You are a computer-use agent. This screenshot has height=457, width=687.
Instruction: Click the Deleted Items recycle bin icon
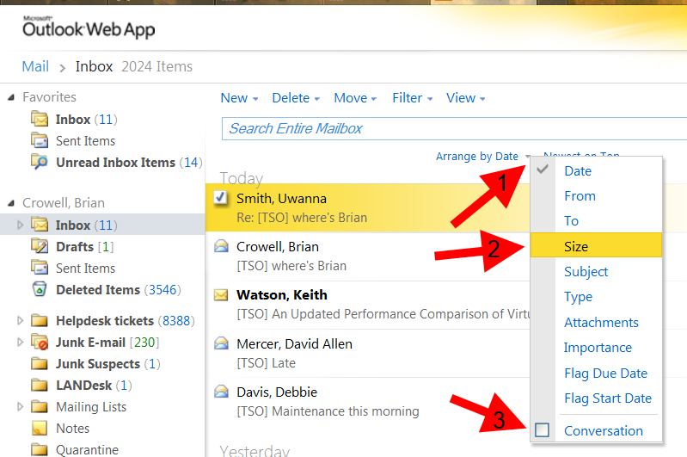[40, 290]
